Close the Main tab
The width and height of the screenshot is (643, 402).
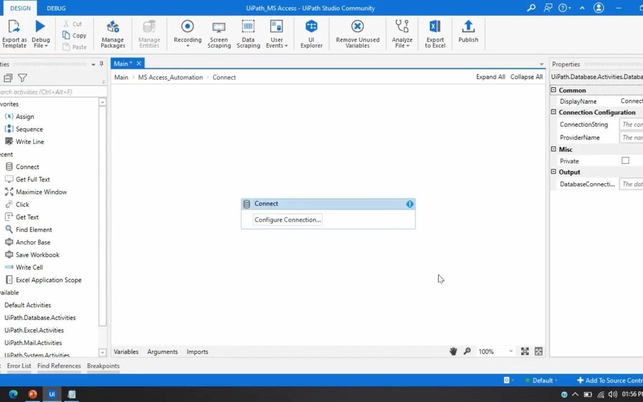138,63
